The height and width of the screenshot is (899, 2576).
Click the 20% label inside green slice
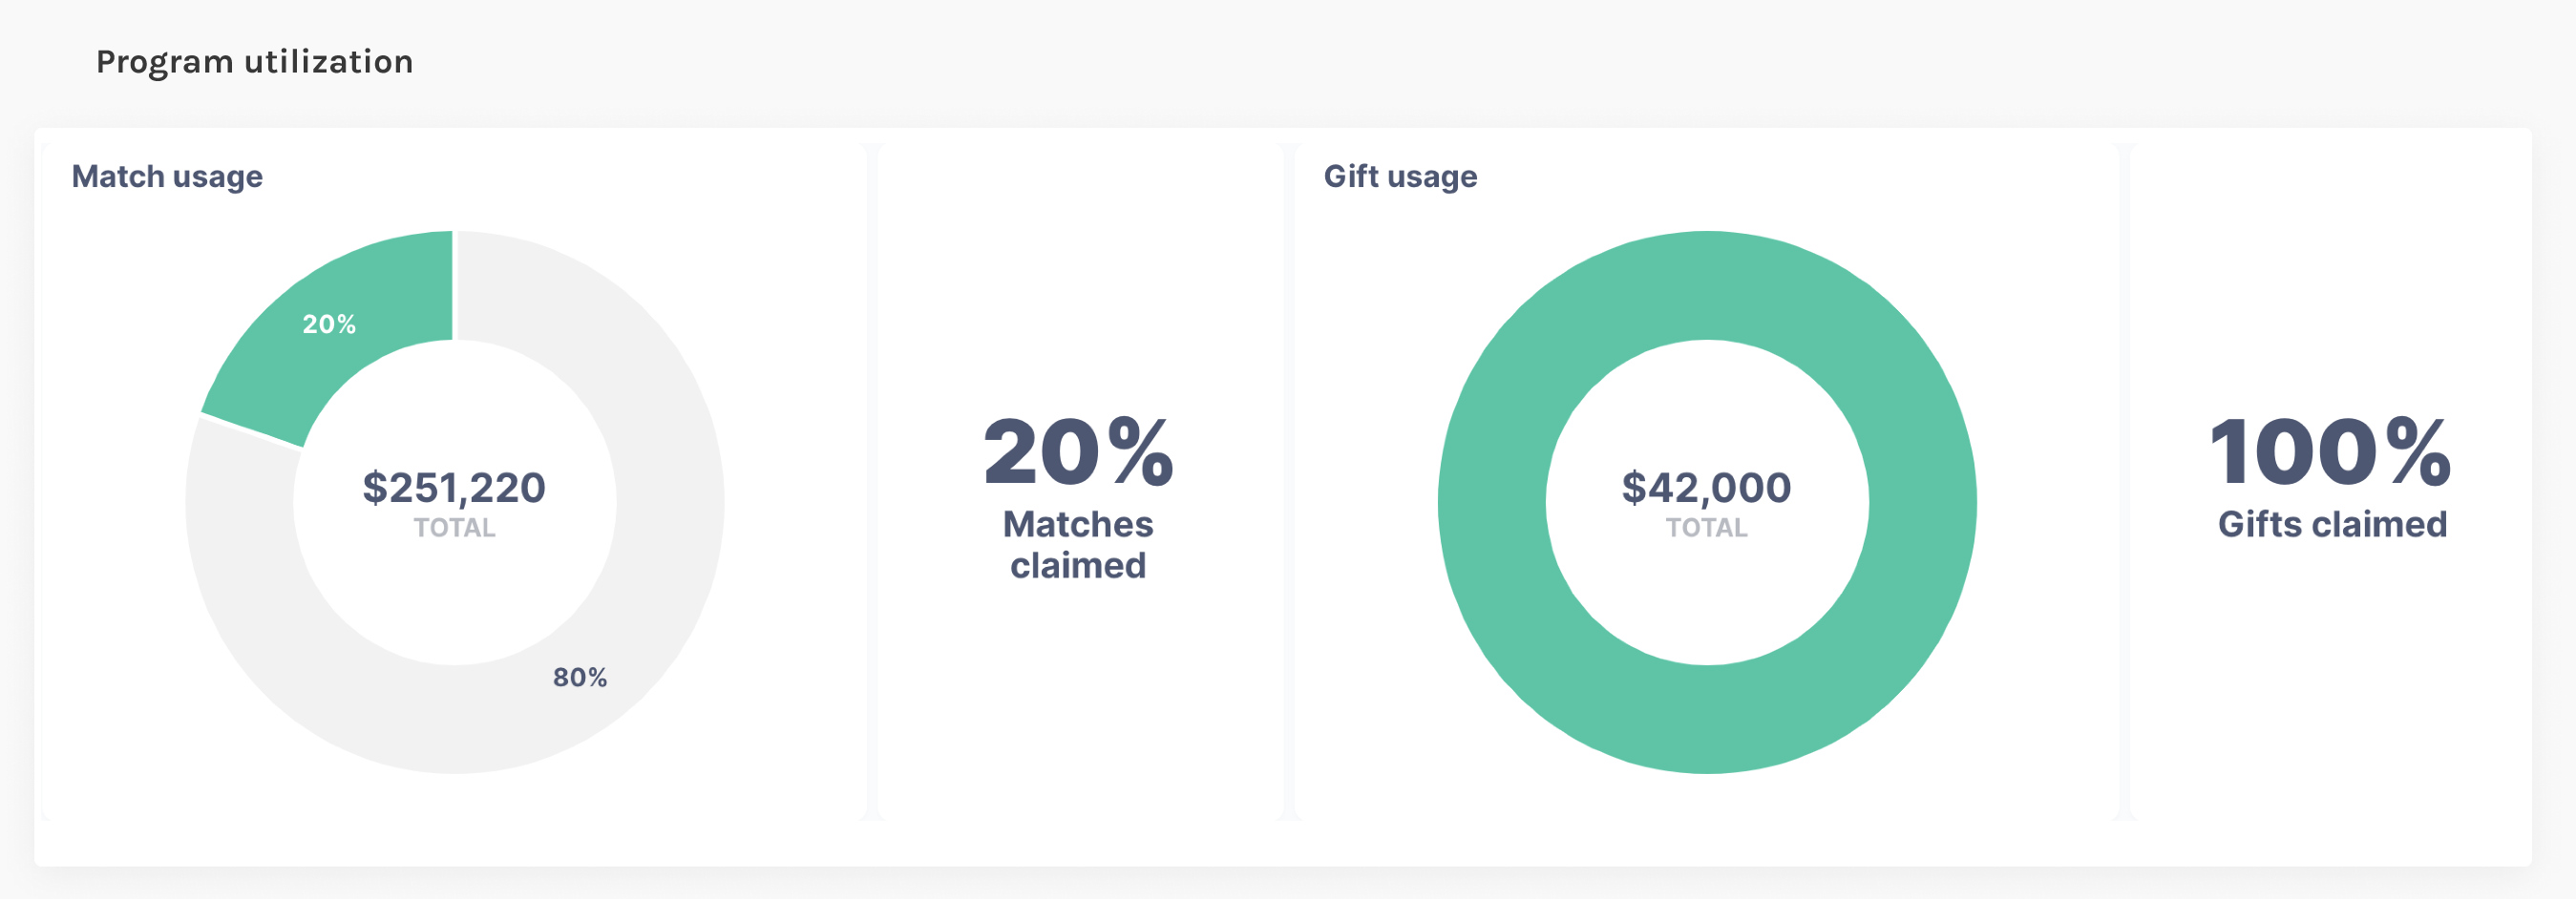pyautogui.click(x=329, y=324)
